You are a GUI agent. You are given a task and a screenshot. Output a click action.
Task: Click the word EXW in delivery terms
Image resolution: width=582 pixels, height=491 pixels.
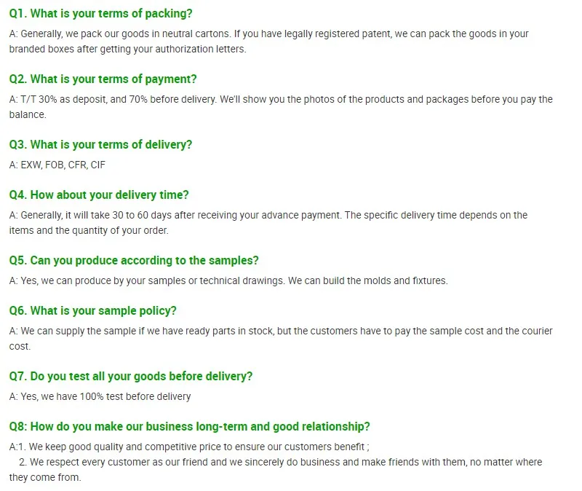31,165
